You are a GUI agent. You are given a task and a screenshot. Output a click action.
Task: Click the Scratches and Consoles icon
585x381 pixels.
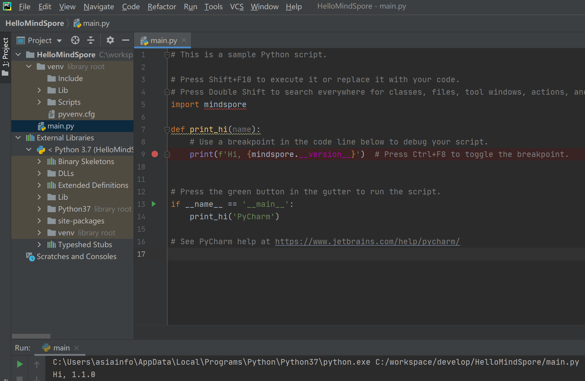pyautogui.click(x=30, y=256)
